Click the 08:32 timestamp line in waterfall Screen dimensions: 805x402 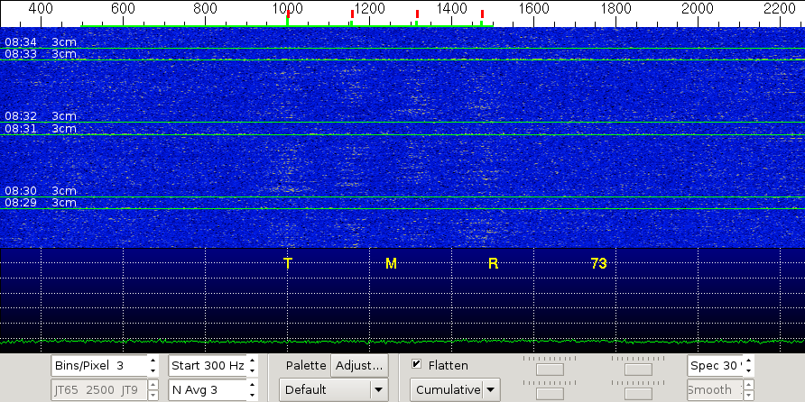pyautogui.click(x=22, y=116)
